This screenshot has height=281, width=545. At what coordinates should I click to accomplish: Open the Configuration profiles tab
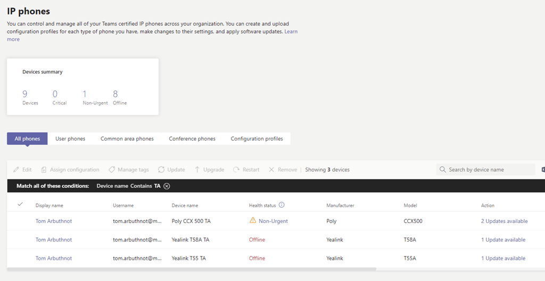(x=257, y=139)
